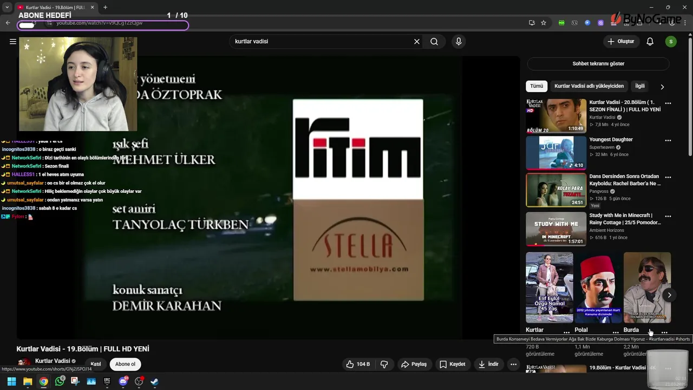Open Windows Start menu
This screenshot has height=390, width=693.
click(x=11, y=381)
